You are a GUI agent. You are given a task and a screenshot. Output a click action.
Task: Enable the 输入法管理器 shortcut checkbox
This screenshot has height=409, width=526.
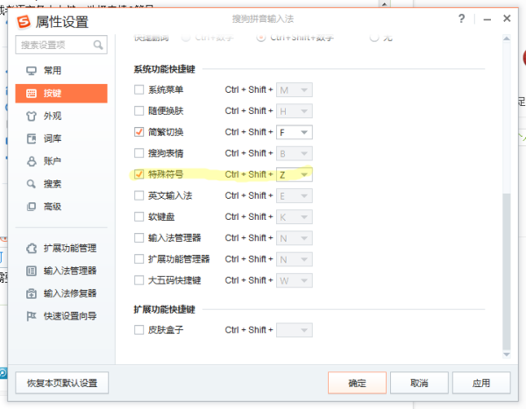pos(139,238)
